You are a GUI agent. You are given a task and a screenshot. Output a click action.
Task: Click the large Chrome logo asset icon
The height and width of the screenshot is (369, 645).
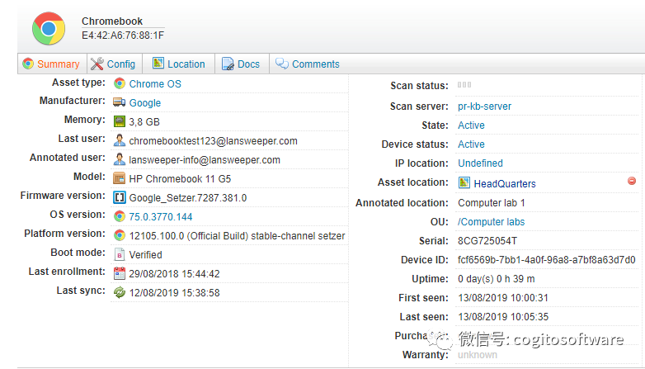point(49,28)
